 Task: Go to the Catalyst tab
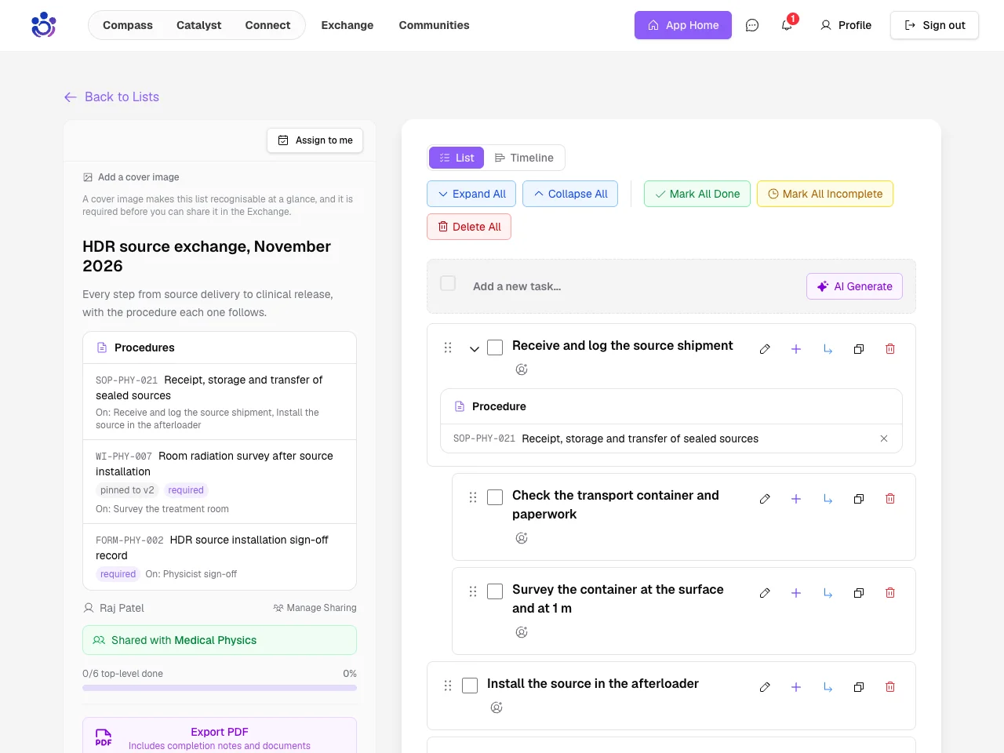tap(199, 25)
